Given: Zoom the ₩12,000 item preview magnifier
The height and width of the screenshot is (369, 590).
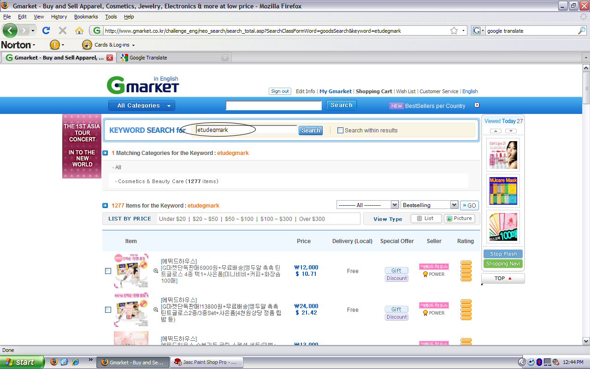Looking at the screenshot, I should (156, 271).
